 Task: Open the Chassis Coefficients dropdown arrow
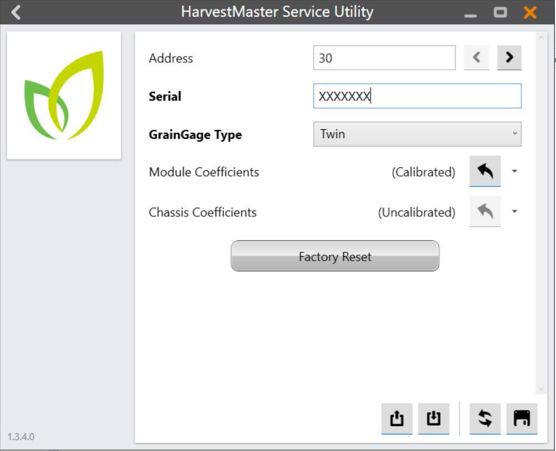514,212
